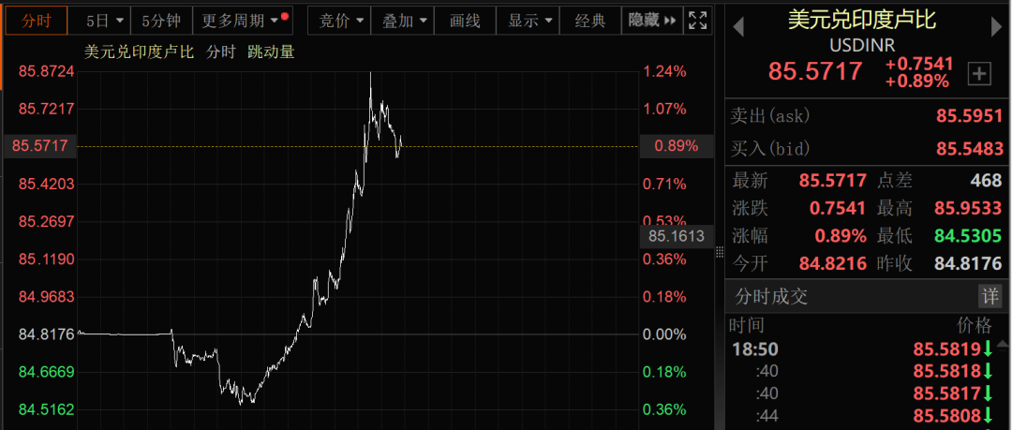This screenshot has width=1012, height=430.
Task: Click the red notification dot on 更多周期
Action: 285,15
